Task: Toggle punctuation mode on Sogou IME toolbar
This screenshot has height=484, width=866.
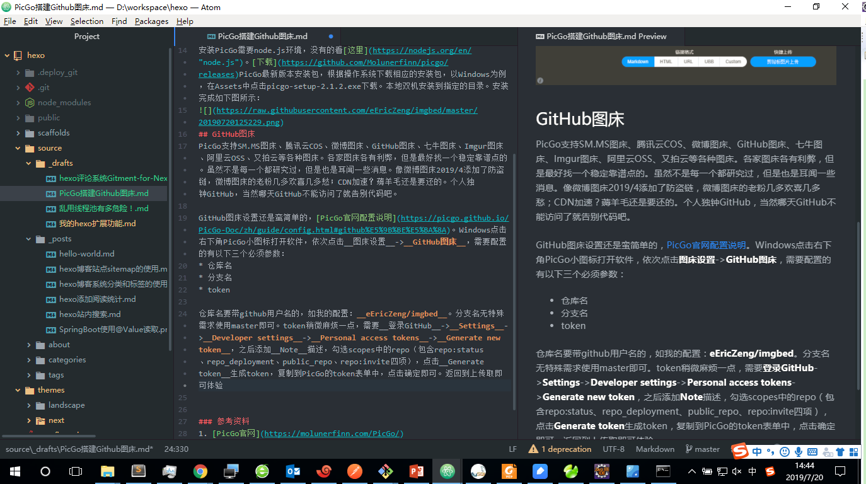Action: tap(771, 451)
